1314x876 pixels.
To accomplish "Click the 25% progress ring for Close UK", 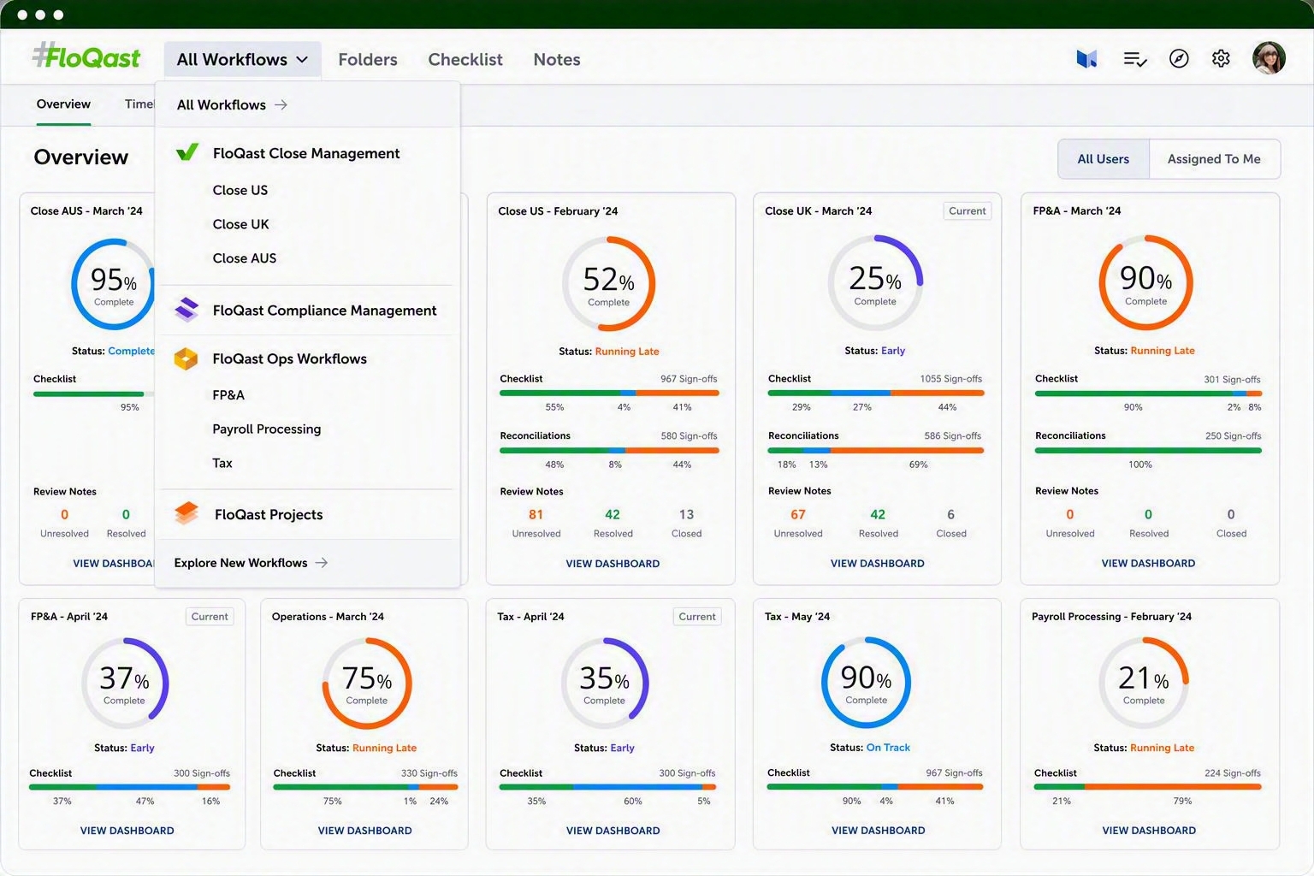I will coord(875,282).
